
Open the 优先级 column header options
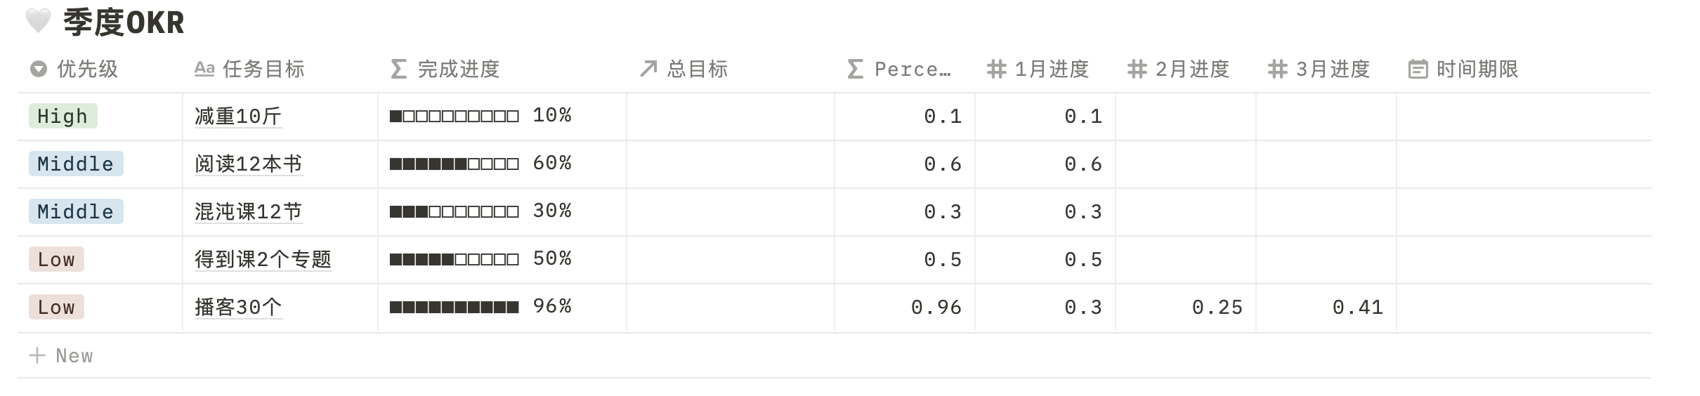coord(100,69)
